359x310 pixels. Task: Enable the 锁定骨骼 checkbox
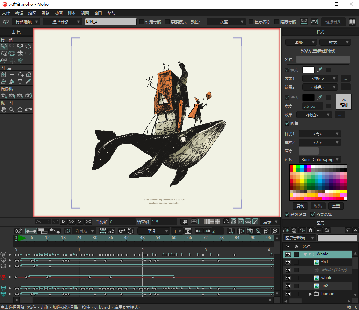pos(142,22)
